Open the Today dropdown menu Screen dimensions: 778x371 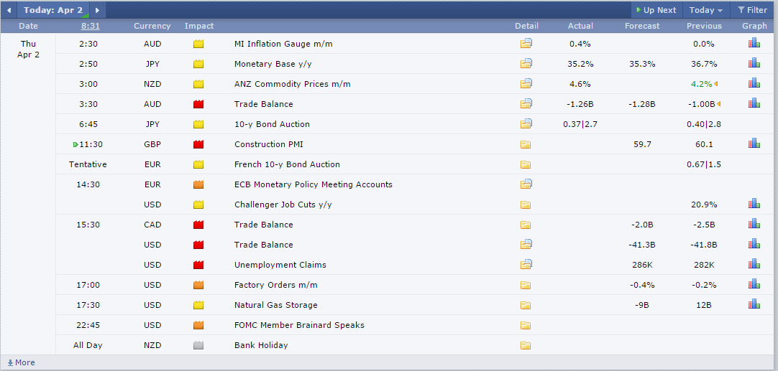(705, 10)
